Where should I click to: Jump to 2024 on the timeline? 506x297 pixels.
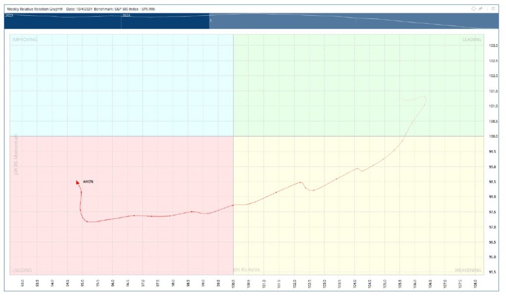pyautogui.click(x=126, y=15)
